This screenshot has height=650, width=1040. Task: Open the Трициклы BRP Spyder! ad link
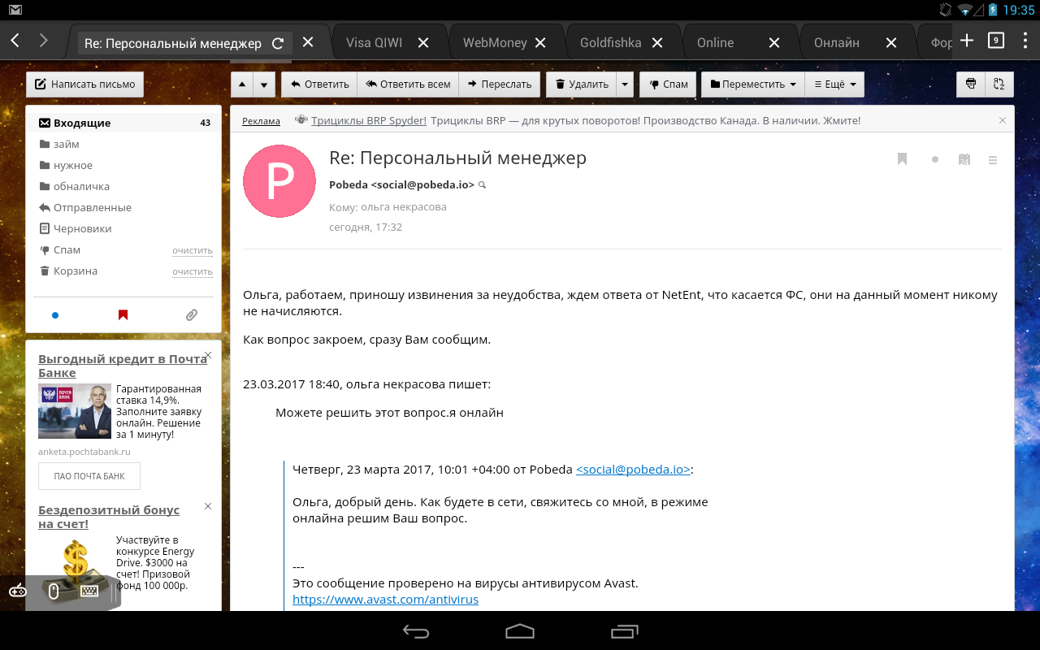pos(369,121)
